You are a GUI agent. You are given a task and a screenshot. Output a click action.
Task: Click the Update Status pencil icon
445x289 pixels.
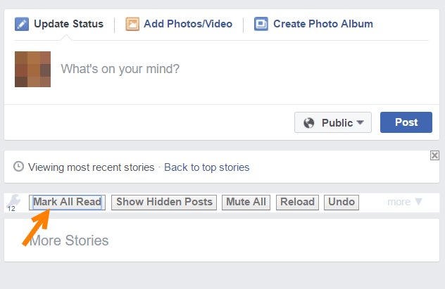(x=22, y=24)
